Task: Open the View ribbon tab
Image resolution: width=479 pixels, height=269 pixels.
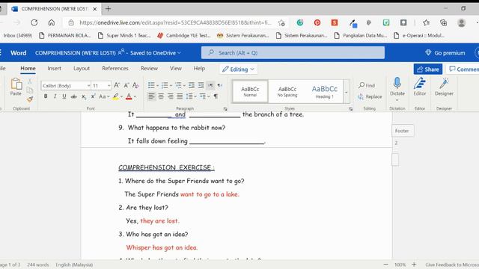Action: click(176, 68)
